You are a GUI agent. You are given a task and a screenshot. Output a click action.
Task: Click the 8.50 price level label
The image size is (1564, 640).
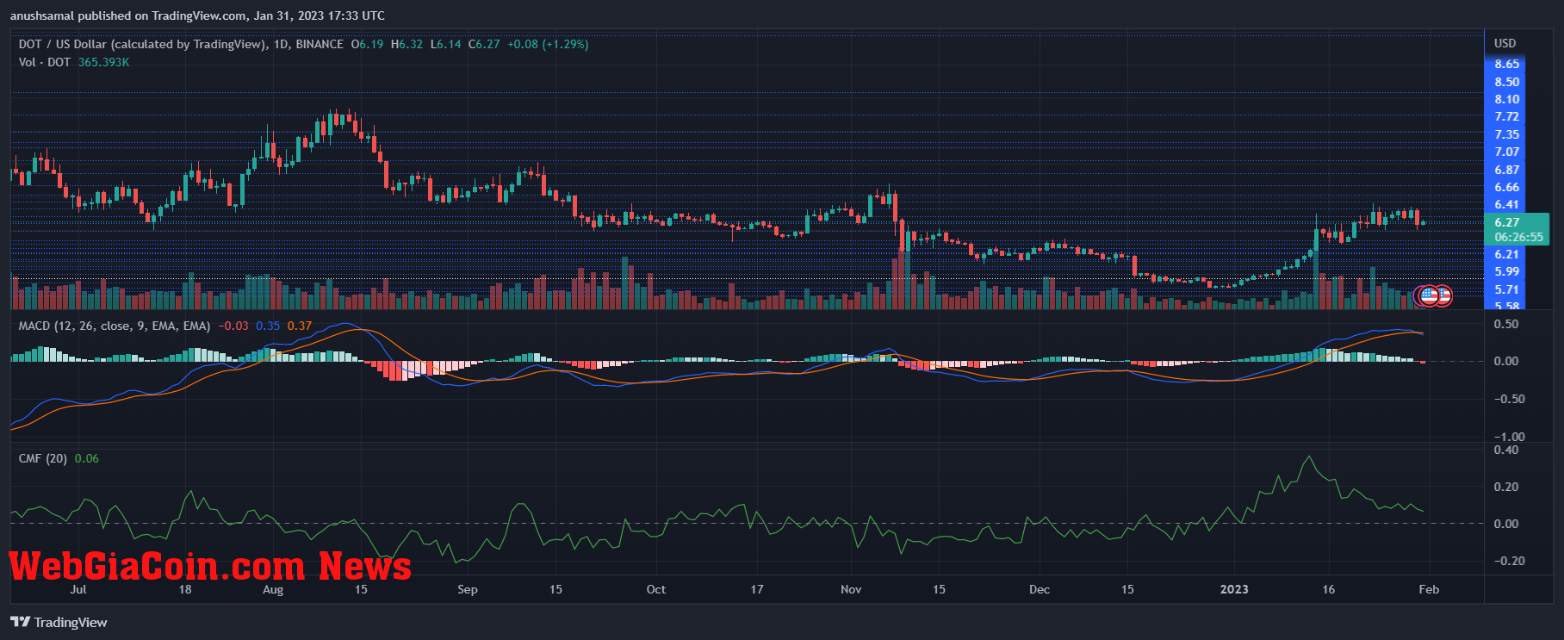coord(1507,82)
